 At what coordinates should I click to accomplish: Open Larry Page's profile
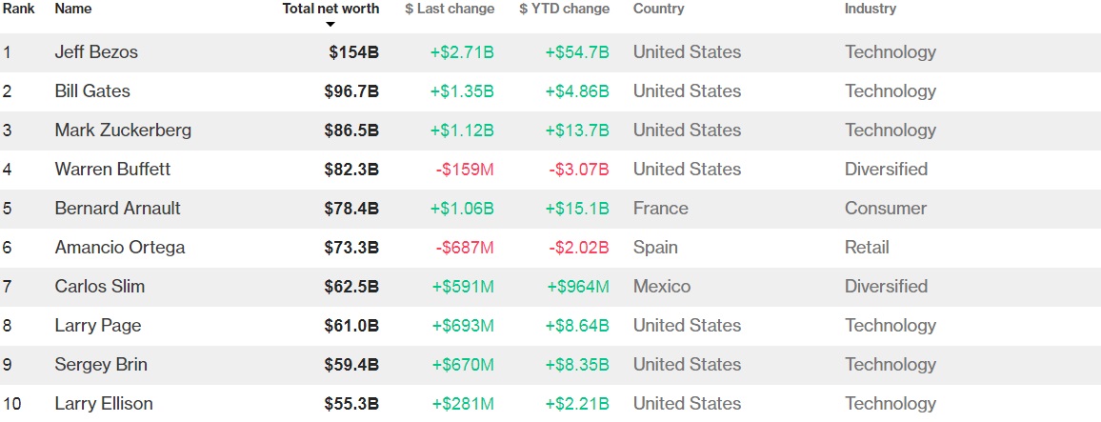pos(98,326)
